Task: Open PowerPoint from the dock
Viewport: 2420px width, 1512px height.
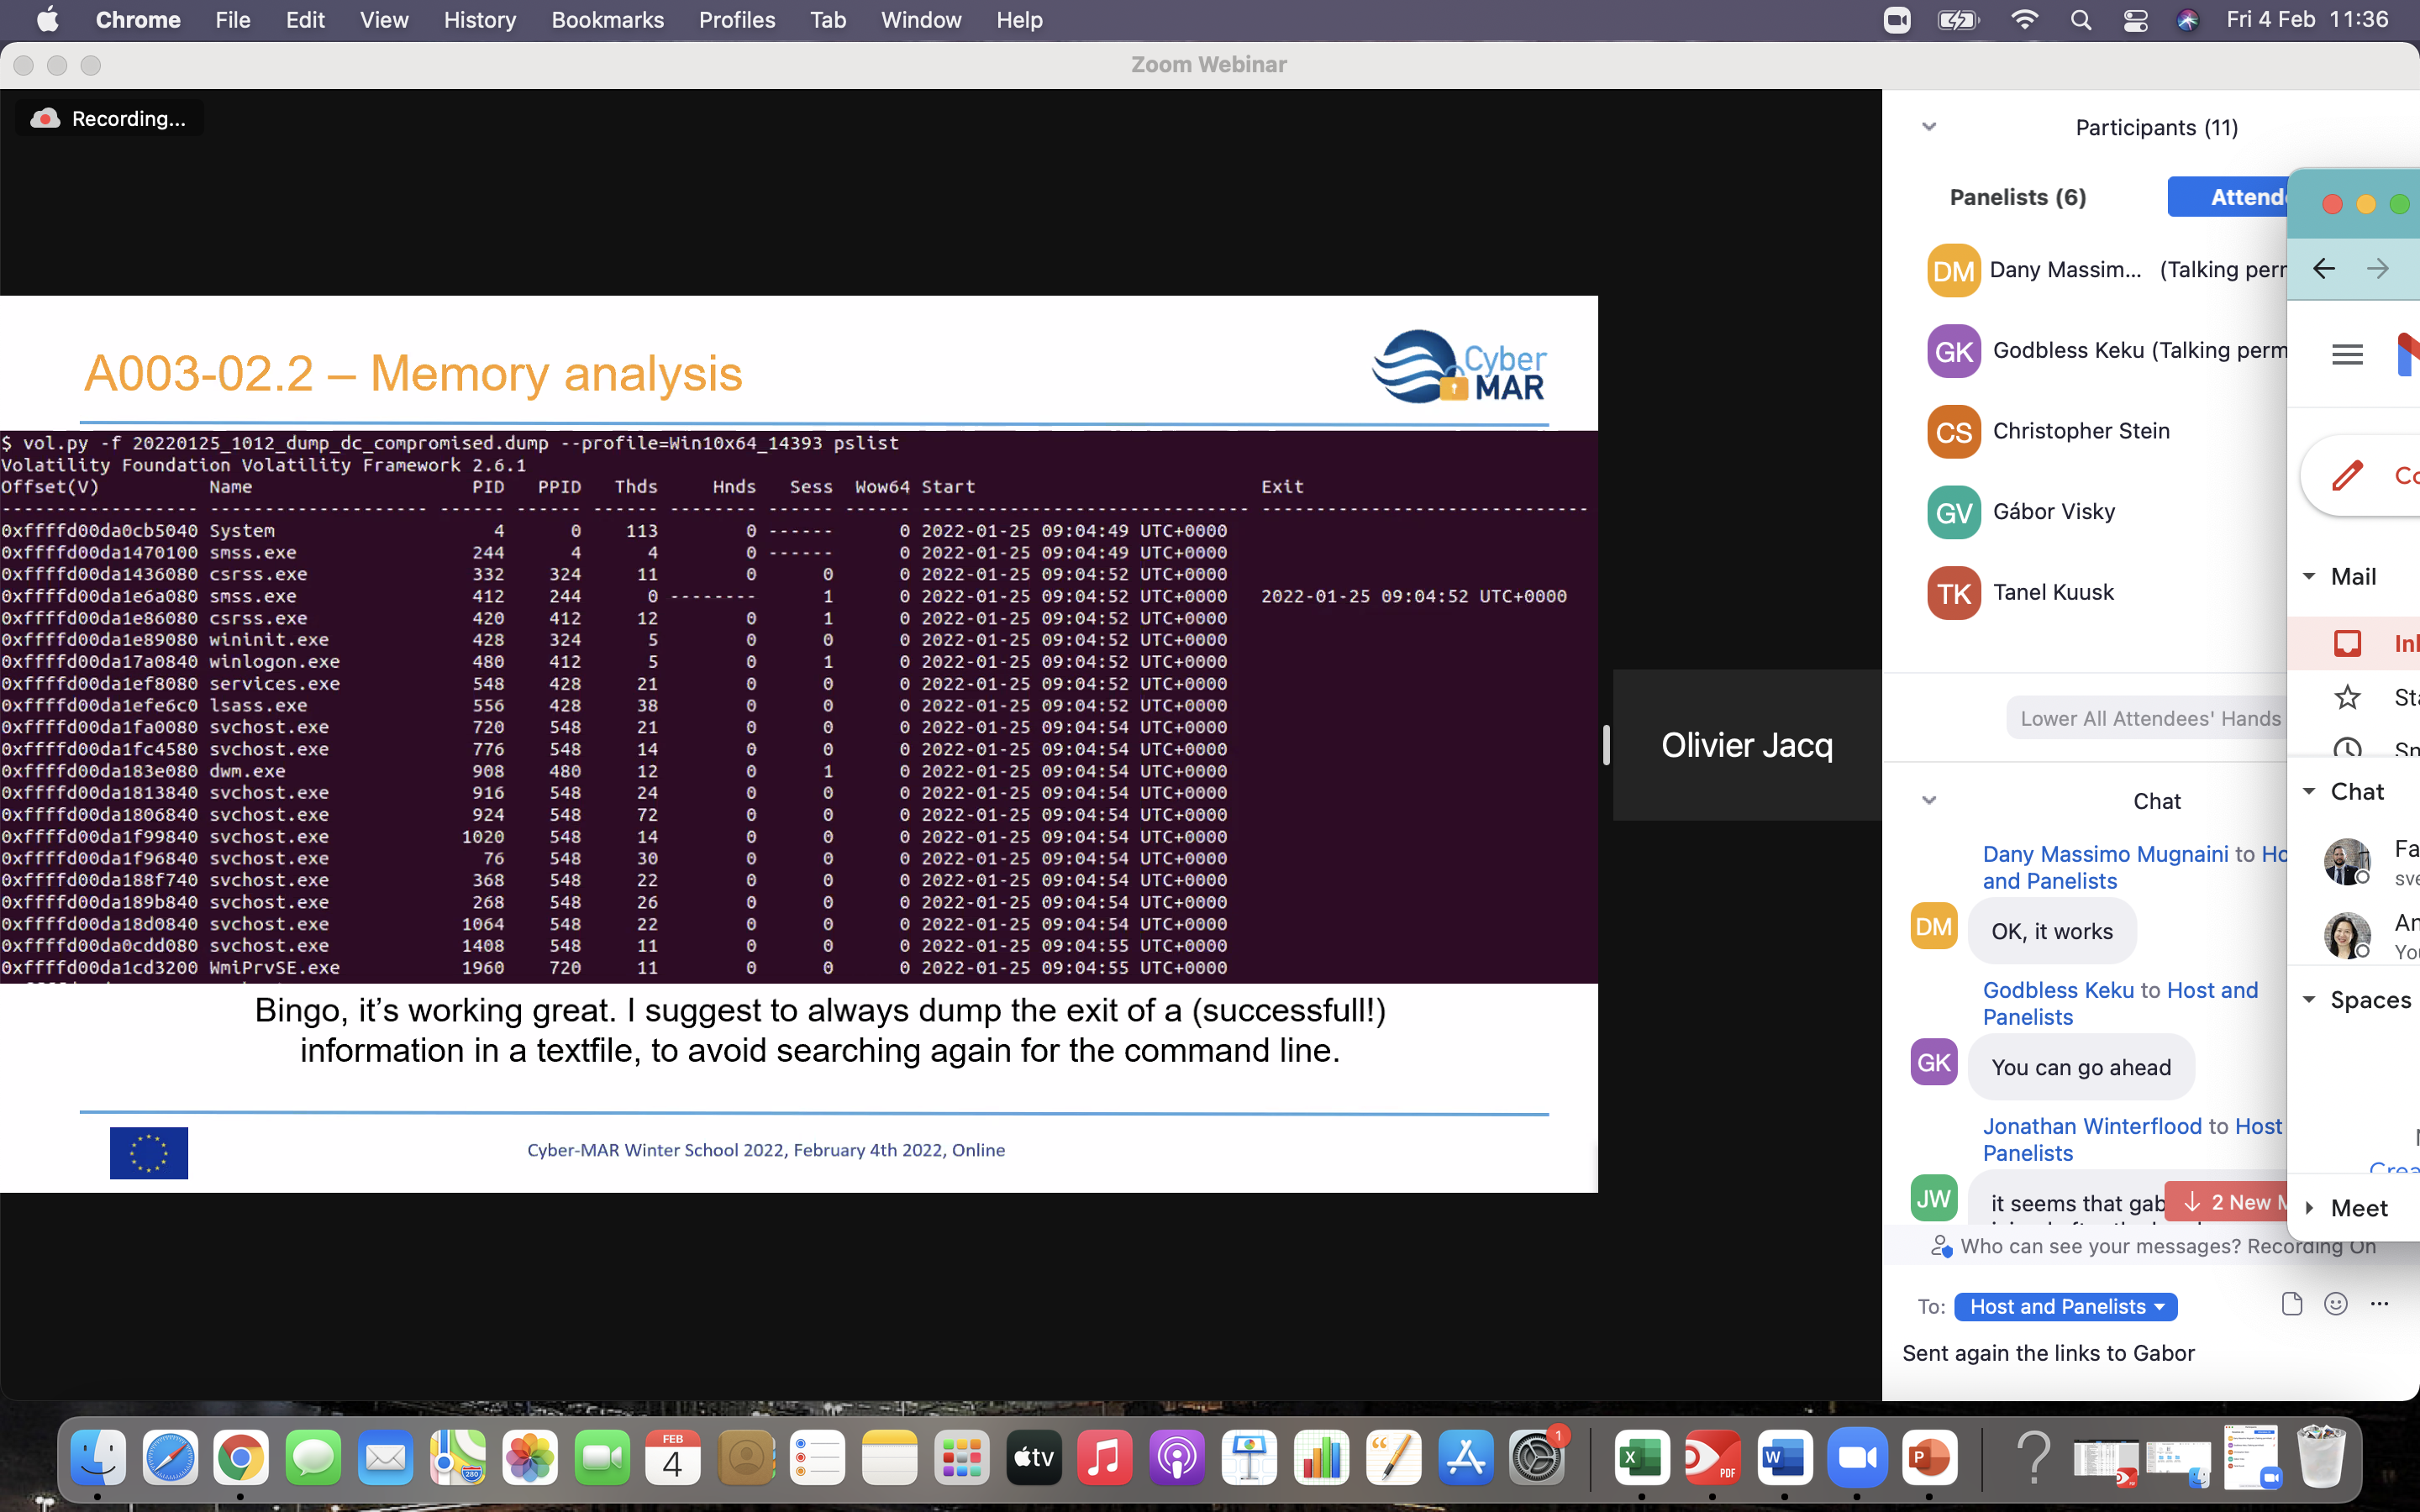Action: coord(1929,1458)
